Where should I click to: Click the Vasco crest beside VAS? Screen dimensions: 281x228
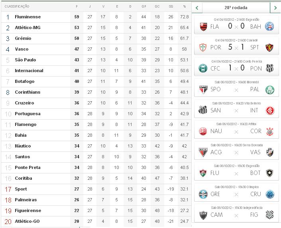tap(269, 152)
